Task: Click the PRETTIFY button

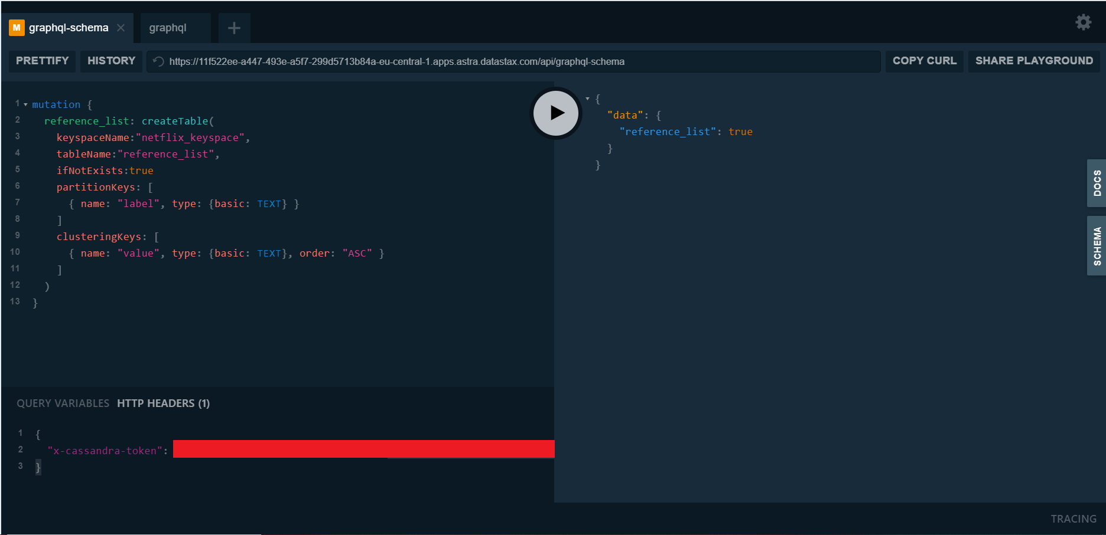Action: point(41,61)
